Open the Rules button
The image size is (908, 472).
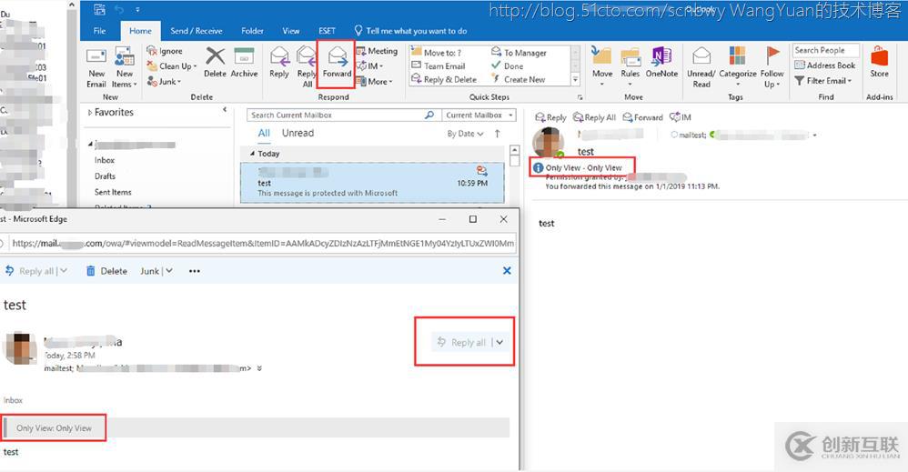point(630,65)
